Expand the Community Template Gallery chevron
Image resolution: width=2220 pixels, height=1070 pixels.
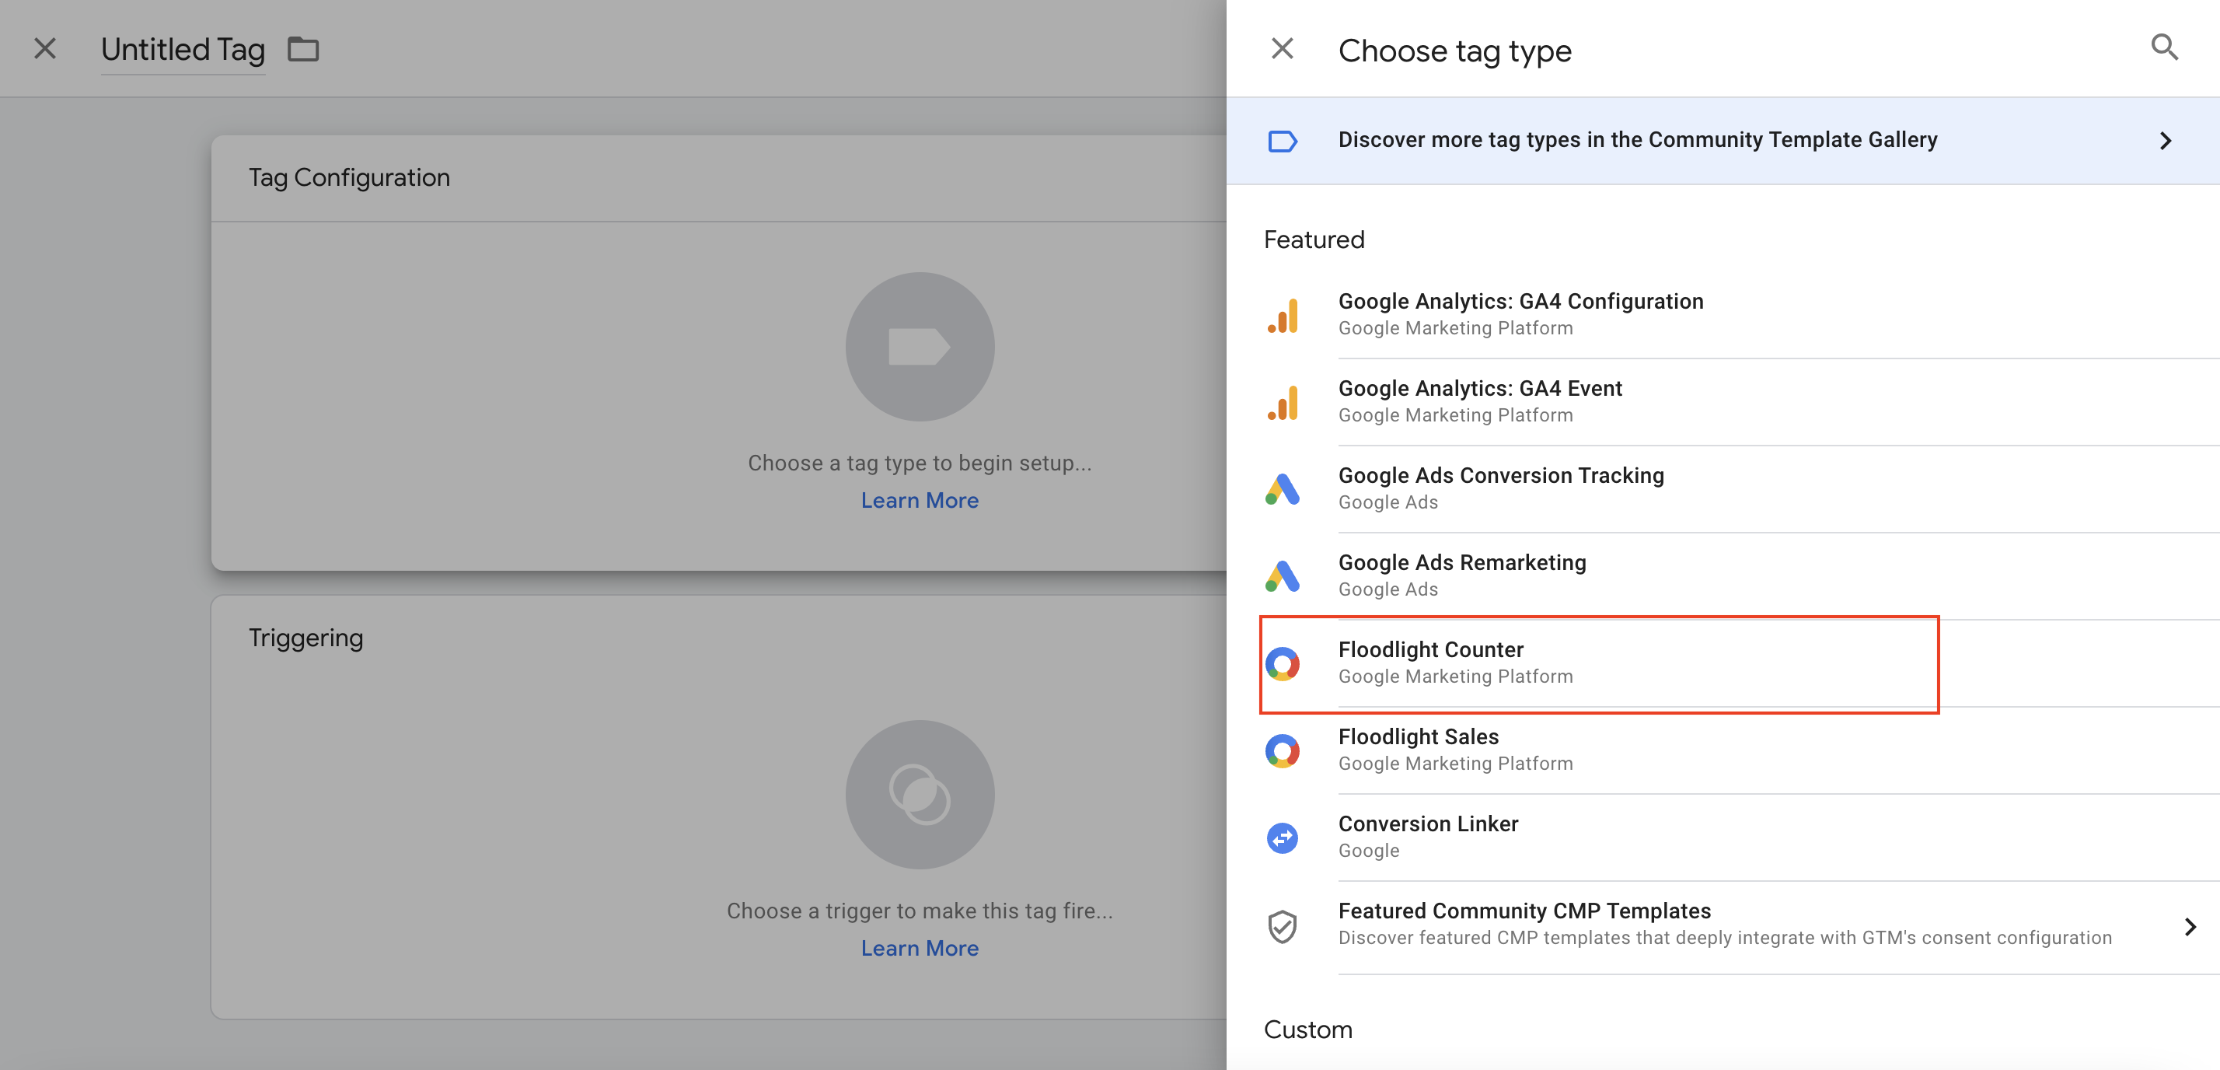[x=2165, y=141]
